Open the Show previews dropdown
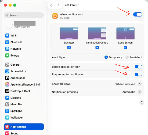 pyautogui.click(x=128, y=84)
